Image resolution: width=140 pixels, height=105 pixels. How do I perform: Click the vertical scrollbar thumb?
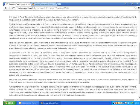(x=139, y=63)
